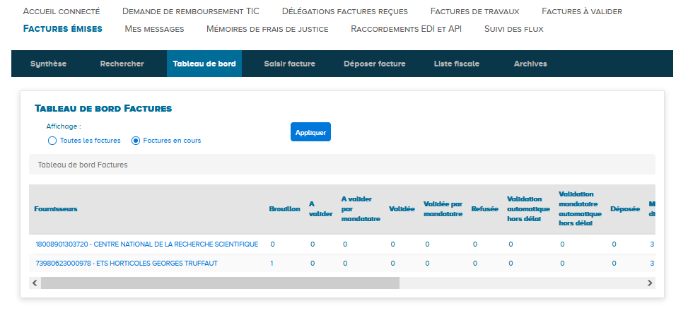Click the scroll right arrow of table
The height and width of the screenshot is (313, 688).
(x=649, y=283)
